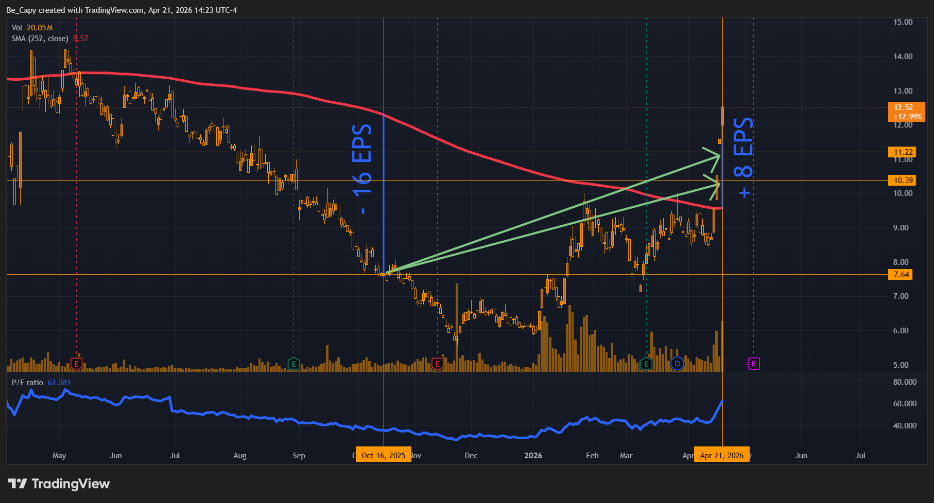Click the Apr 21, 2026 date label

tap(722, 456)
